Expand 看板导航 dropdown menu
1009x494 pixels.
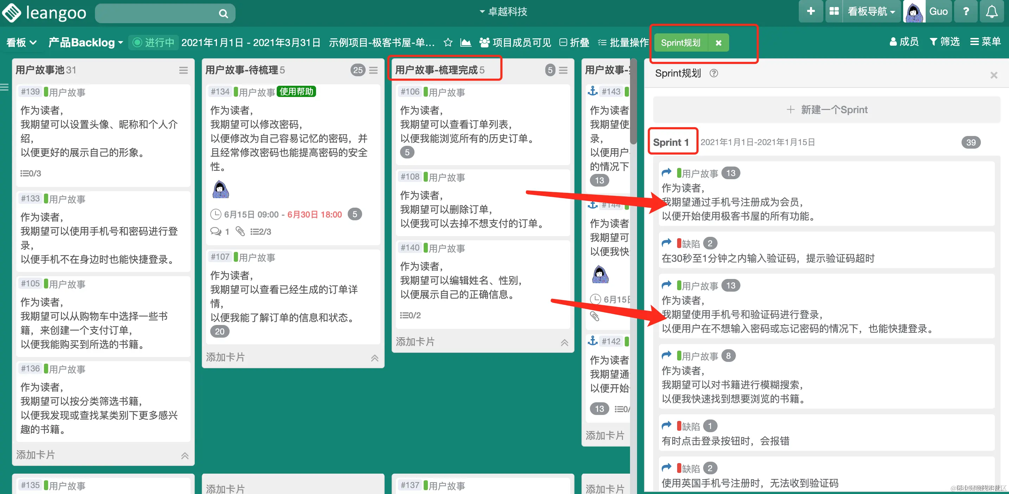(871, 12)
